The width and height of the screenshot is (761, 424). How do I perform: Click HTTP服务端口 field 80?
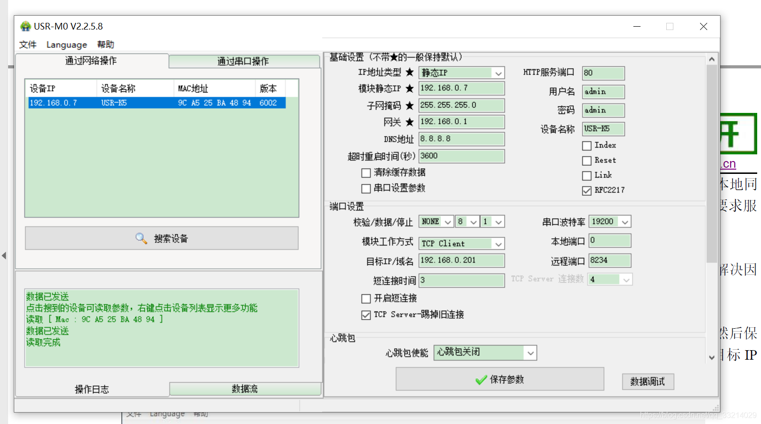tap(603, 73)
